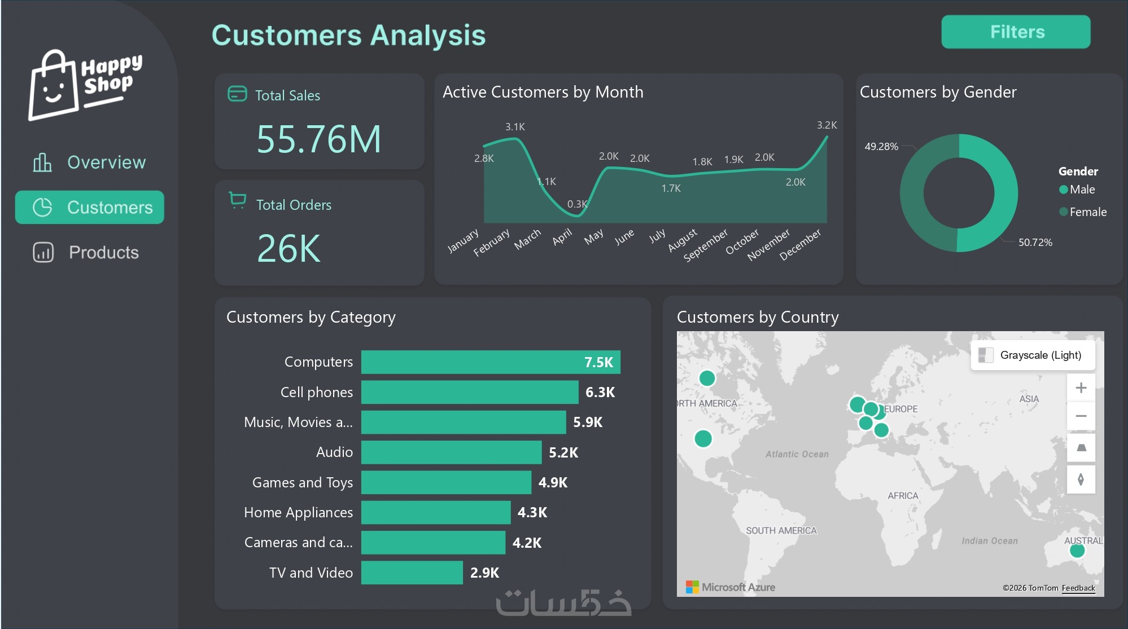The image size is (1128, 629).
Task: Switch to the Products page
Action: coord(103,252)
